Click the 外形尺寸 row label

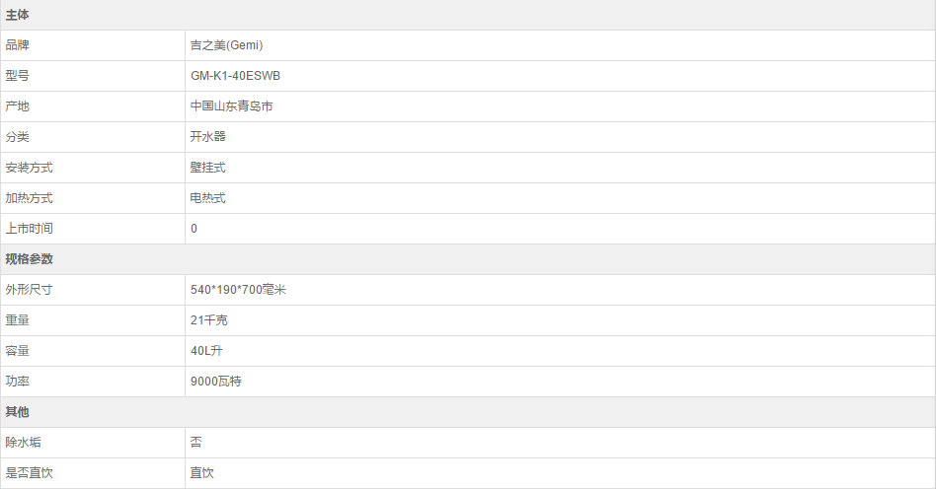(30, 290)
